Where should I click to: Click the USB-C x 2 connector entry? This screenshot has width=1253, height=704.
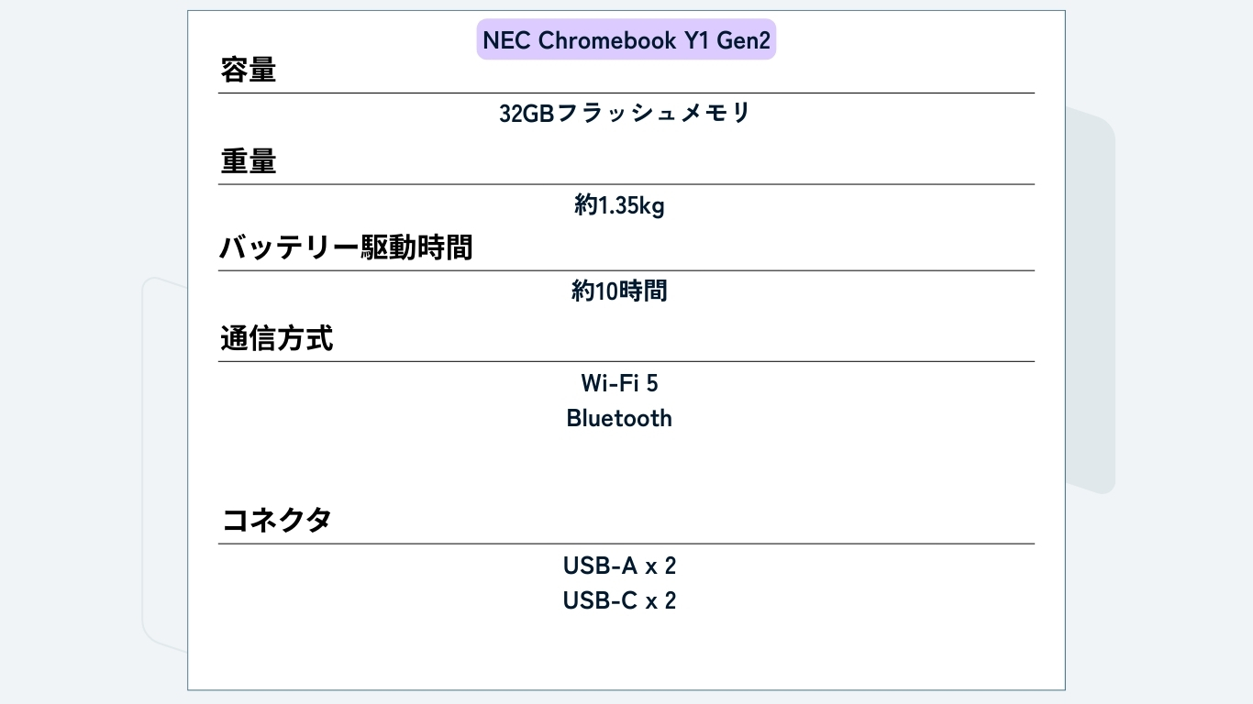point(620,601)
